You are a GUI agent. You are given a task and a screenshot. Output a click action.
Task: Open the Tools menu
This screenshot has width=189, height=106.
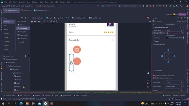coord(51,2)
